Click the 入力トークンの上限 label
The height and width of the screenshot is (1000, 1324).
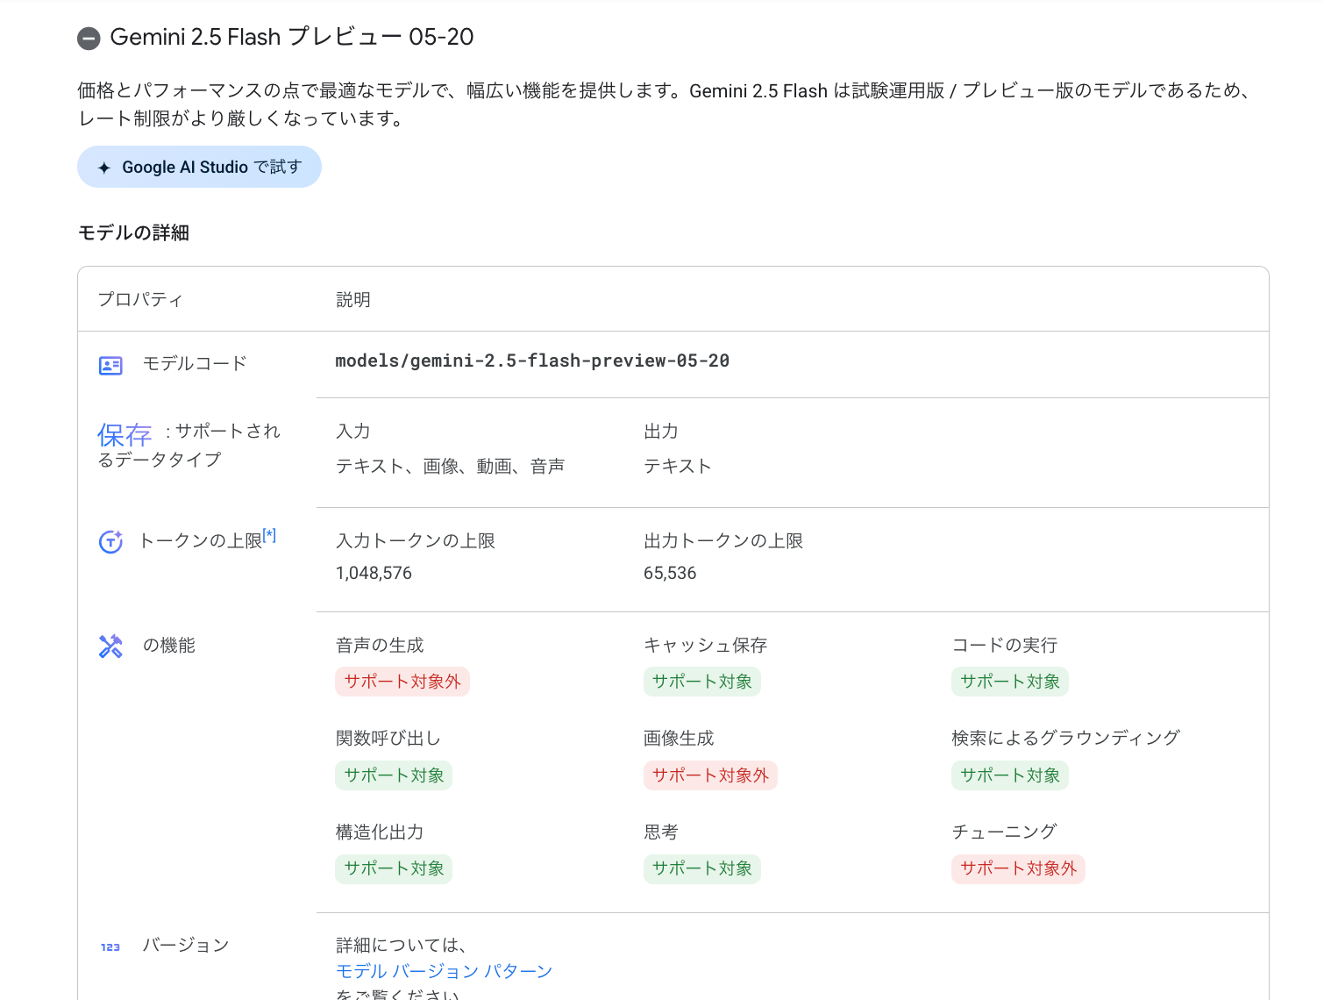[x=416, y=540]
